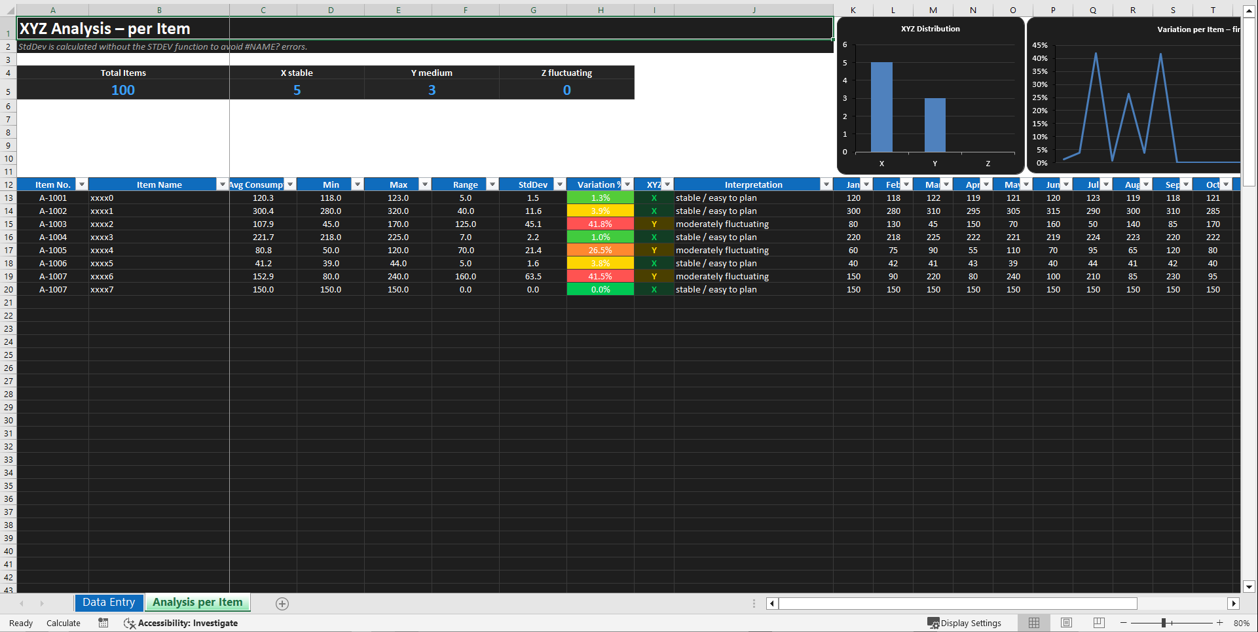
Task: Click the Total Items value 100
Action: click(123, 90)
